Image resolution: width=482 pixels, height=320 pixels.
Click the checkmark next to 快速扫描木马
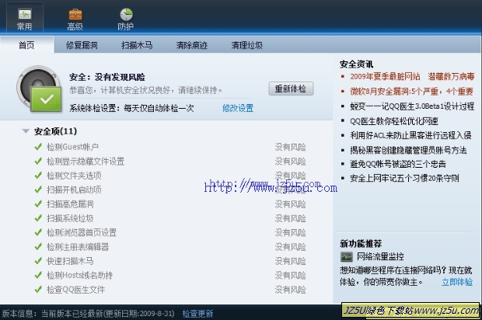click(38, 261)
